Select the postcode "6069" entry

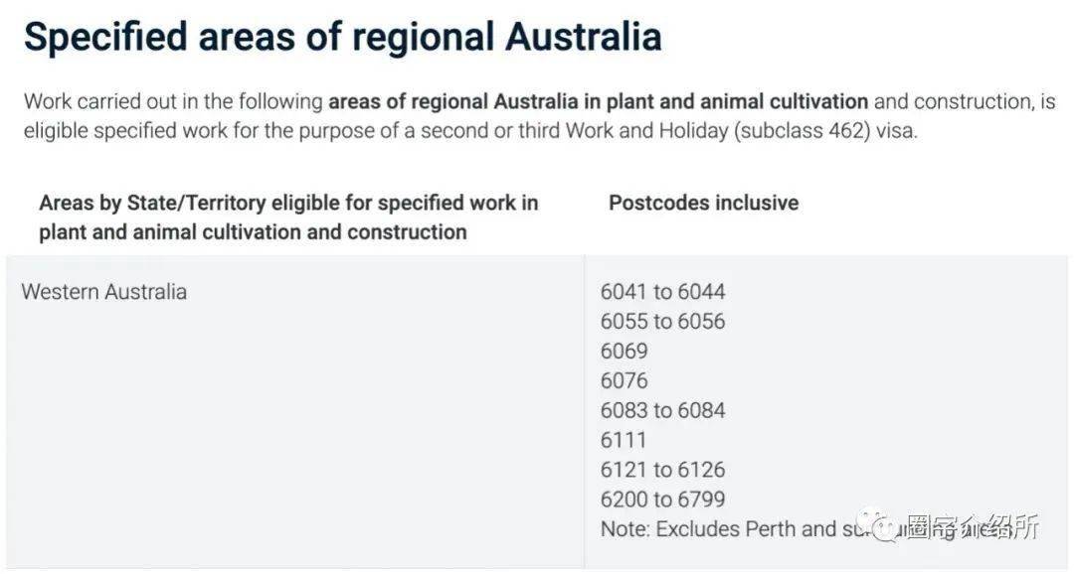tap(624, 351)
